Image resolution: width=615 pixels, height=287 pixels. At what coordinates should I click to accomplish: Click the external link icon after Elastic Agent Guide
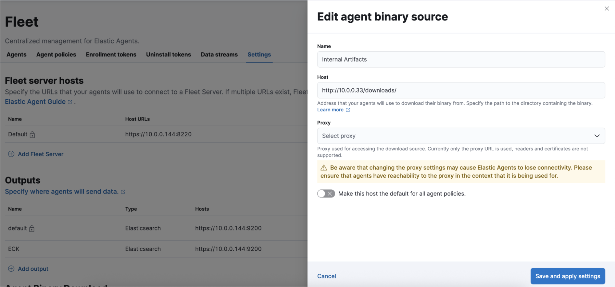tap(70, 102)
